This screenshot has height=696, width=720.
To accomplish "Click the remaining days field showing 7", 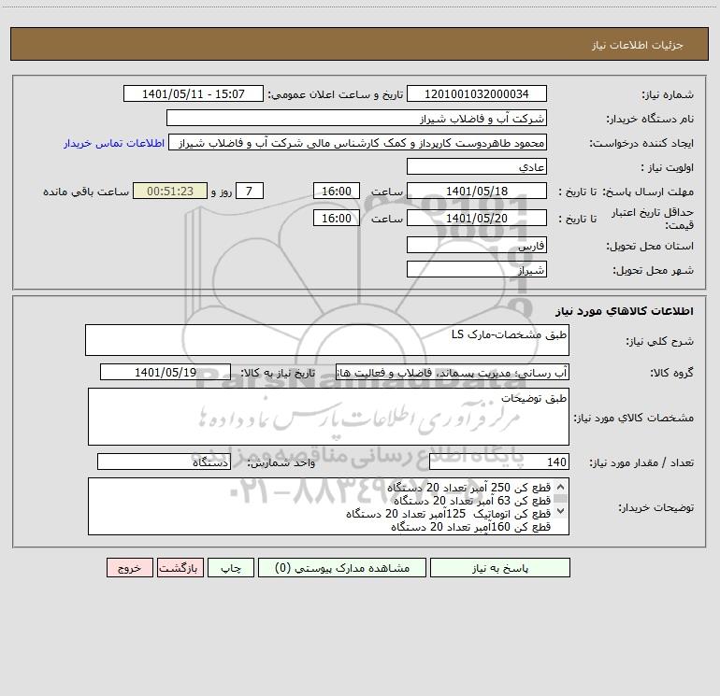I will click(x=250, y=191).
